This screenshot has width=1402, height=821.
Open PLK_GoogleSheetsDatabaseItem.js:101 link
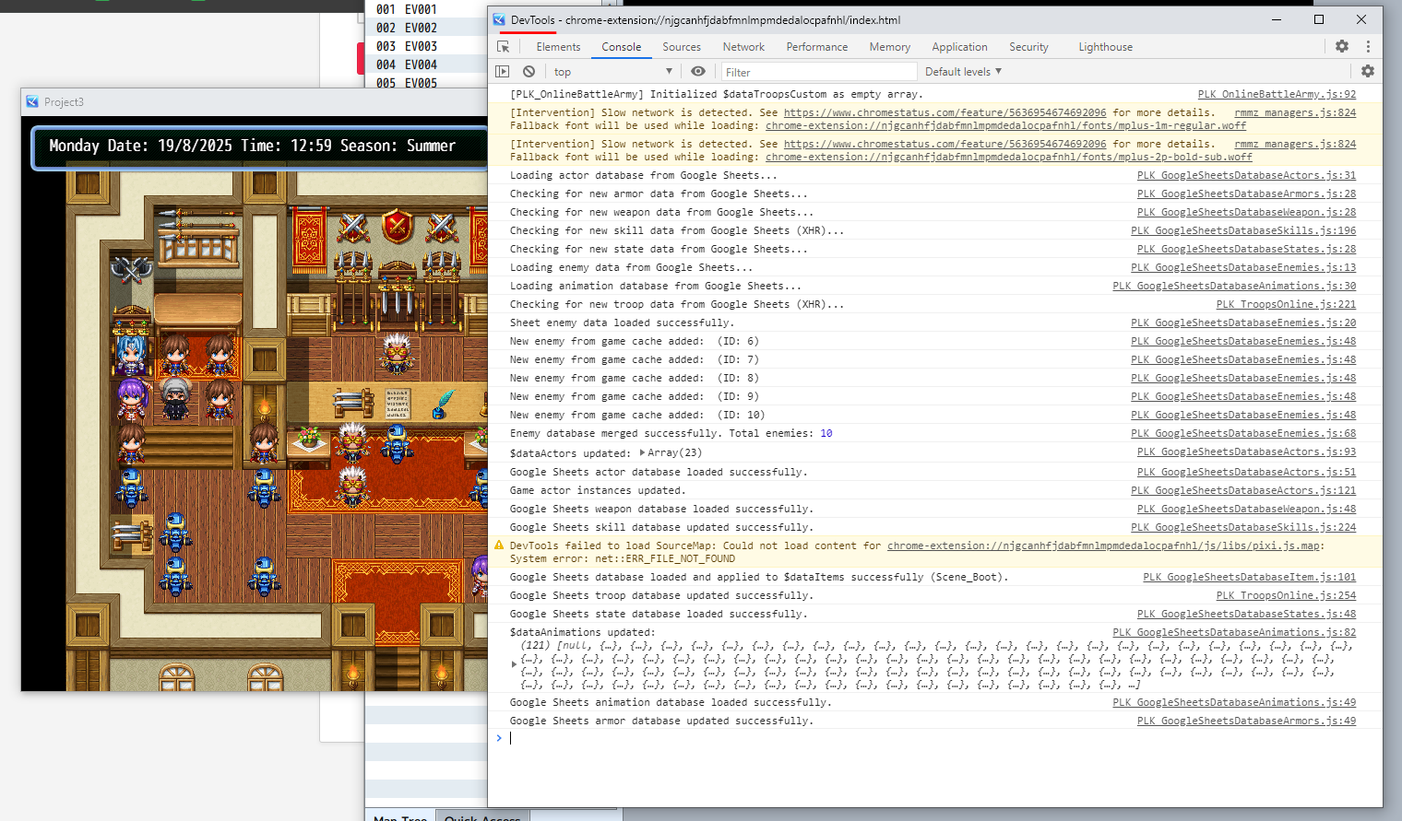point(1250,577)
